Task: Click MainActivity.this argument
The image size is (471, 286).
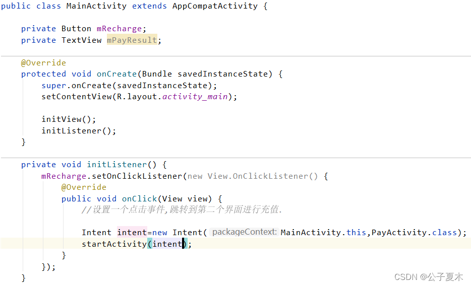Action: pos(323,232)
